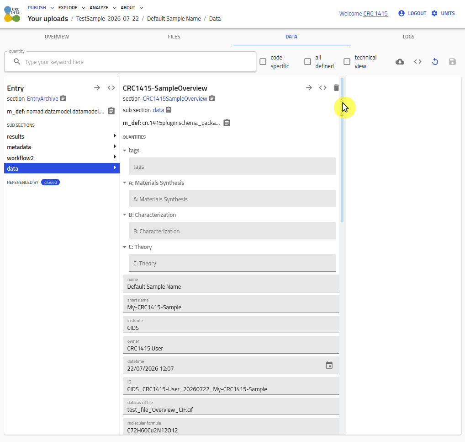This screenshot has width=465, height=442.
Task: Click the download cloud icon
Action: (400, 62)
